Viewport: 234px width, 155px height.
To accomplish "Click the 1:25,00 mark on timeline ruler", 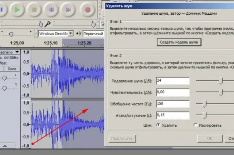I will click(17, 43).
